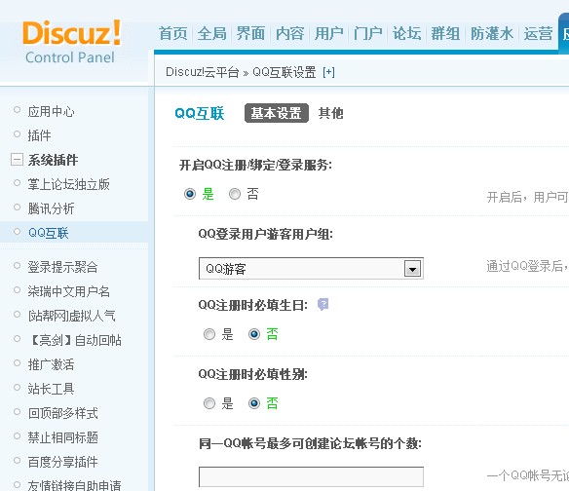Screen dimensions: 569x491
Task: Open 论坛 in the top navigation
Action: 406,34
